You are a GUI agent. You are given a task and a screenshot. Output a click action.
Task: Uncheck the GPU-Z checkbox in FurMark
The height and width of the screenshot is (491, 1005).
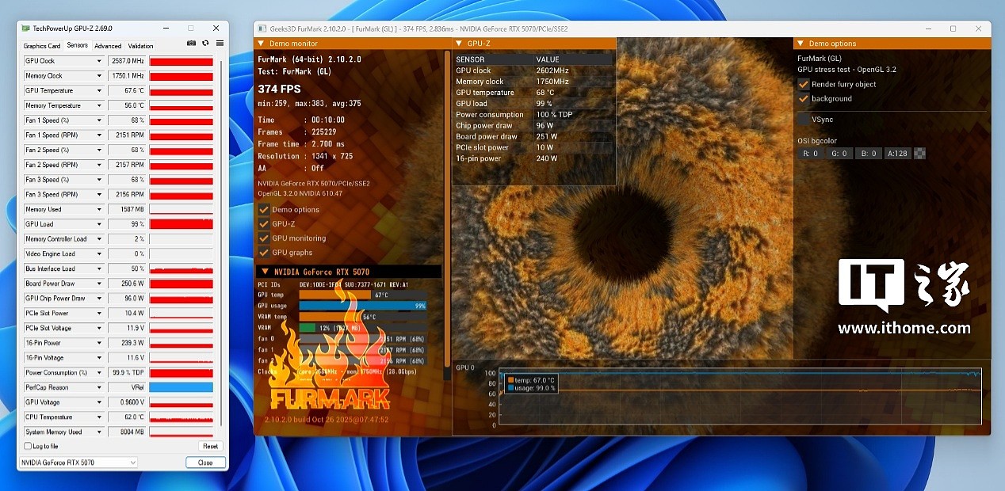[x=264, y=224]
